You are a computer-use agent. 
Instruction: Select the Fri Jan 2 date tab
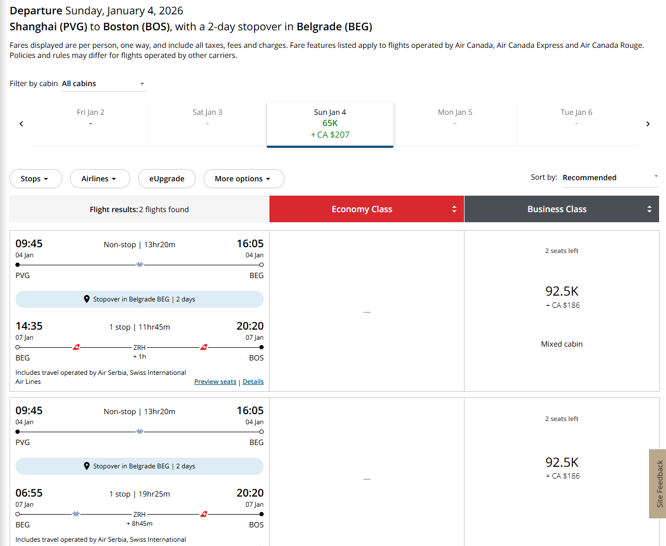[x=90, y=118]
